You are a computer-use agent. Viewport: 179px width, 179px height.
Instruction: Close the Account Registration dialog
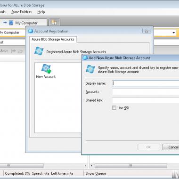click(x=146, y=31)
